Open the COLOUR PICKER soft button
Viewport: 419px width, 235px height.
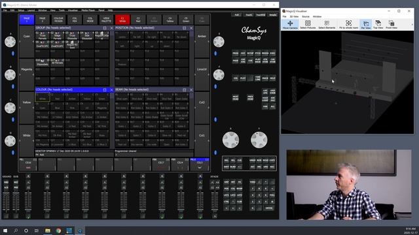pyautogui.click(x=58, y=20)
